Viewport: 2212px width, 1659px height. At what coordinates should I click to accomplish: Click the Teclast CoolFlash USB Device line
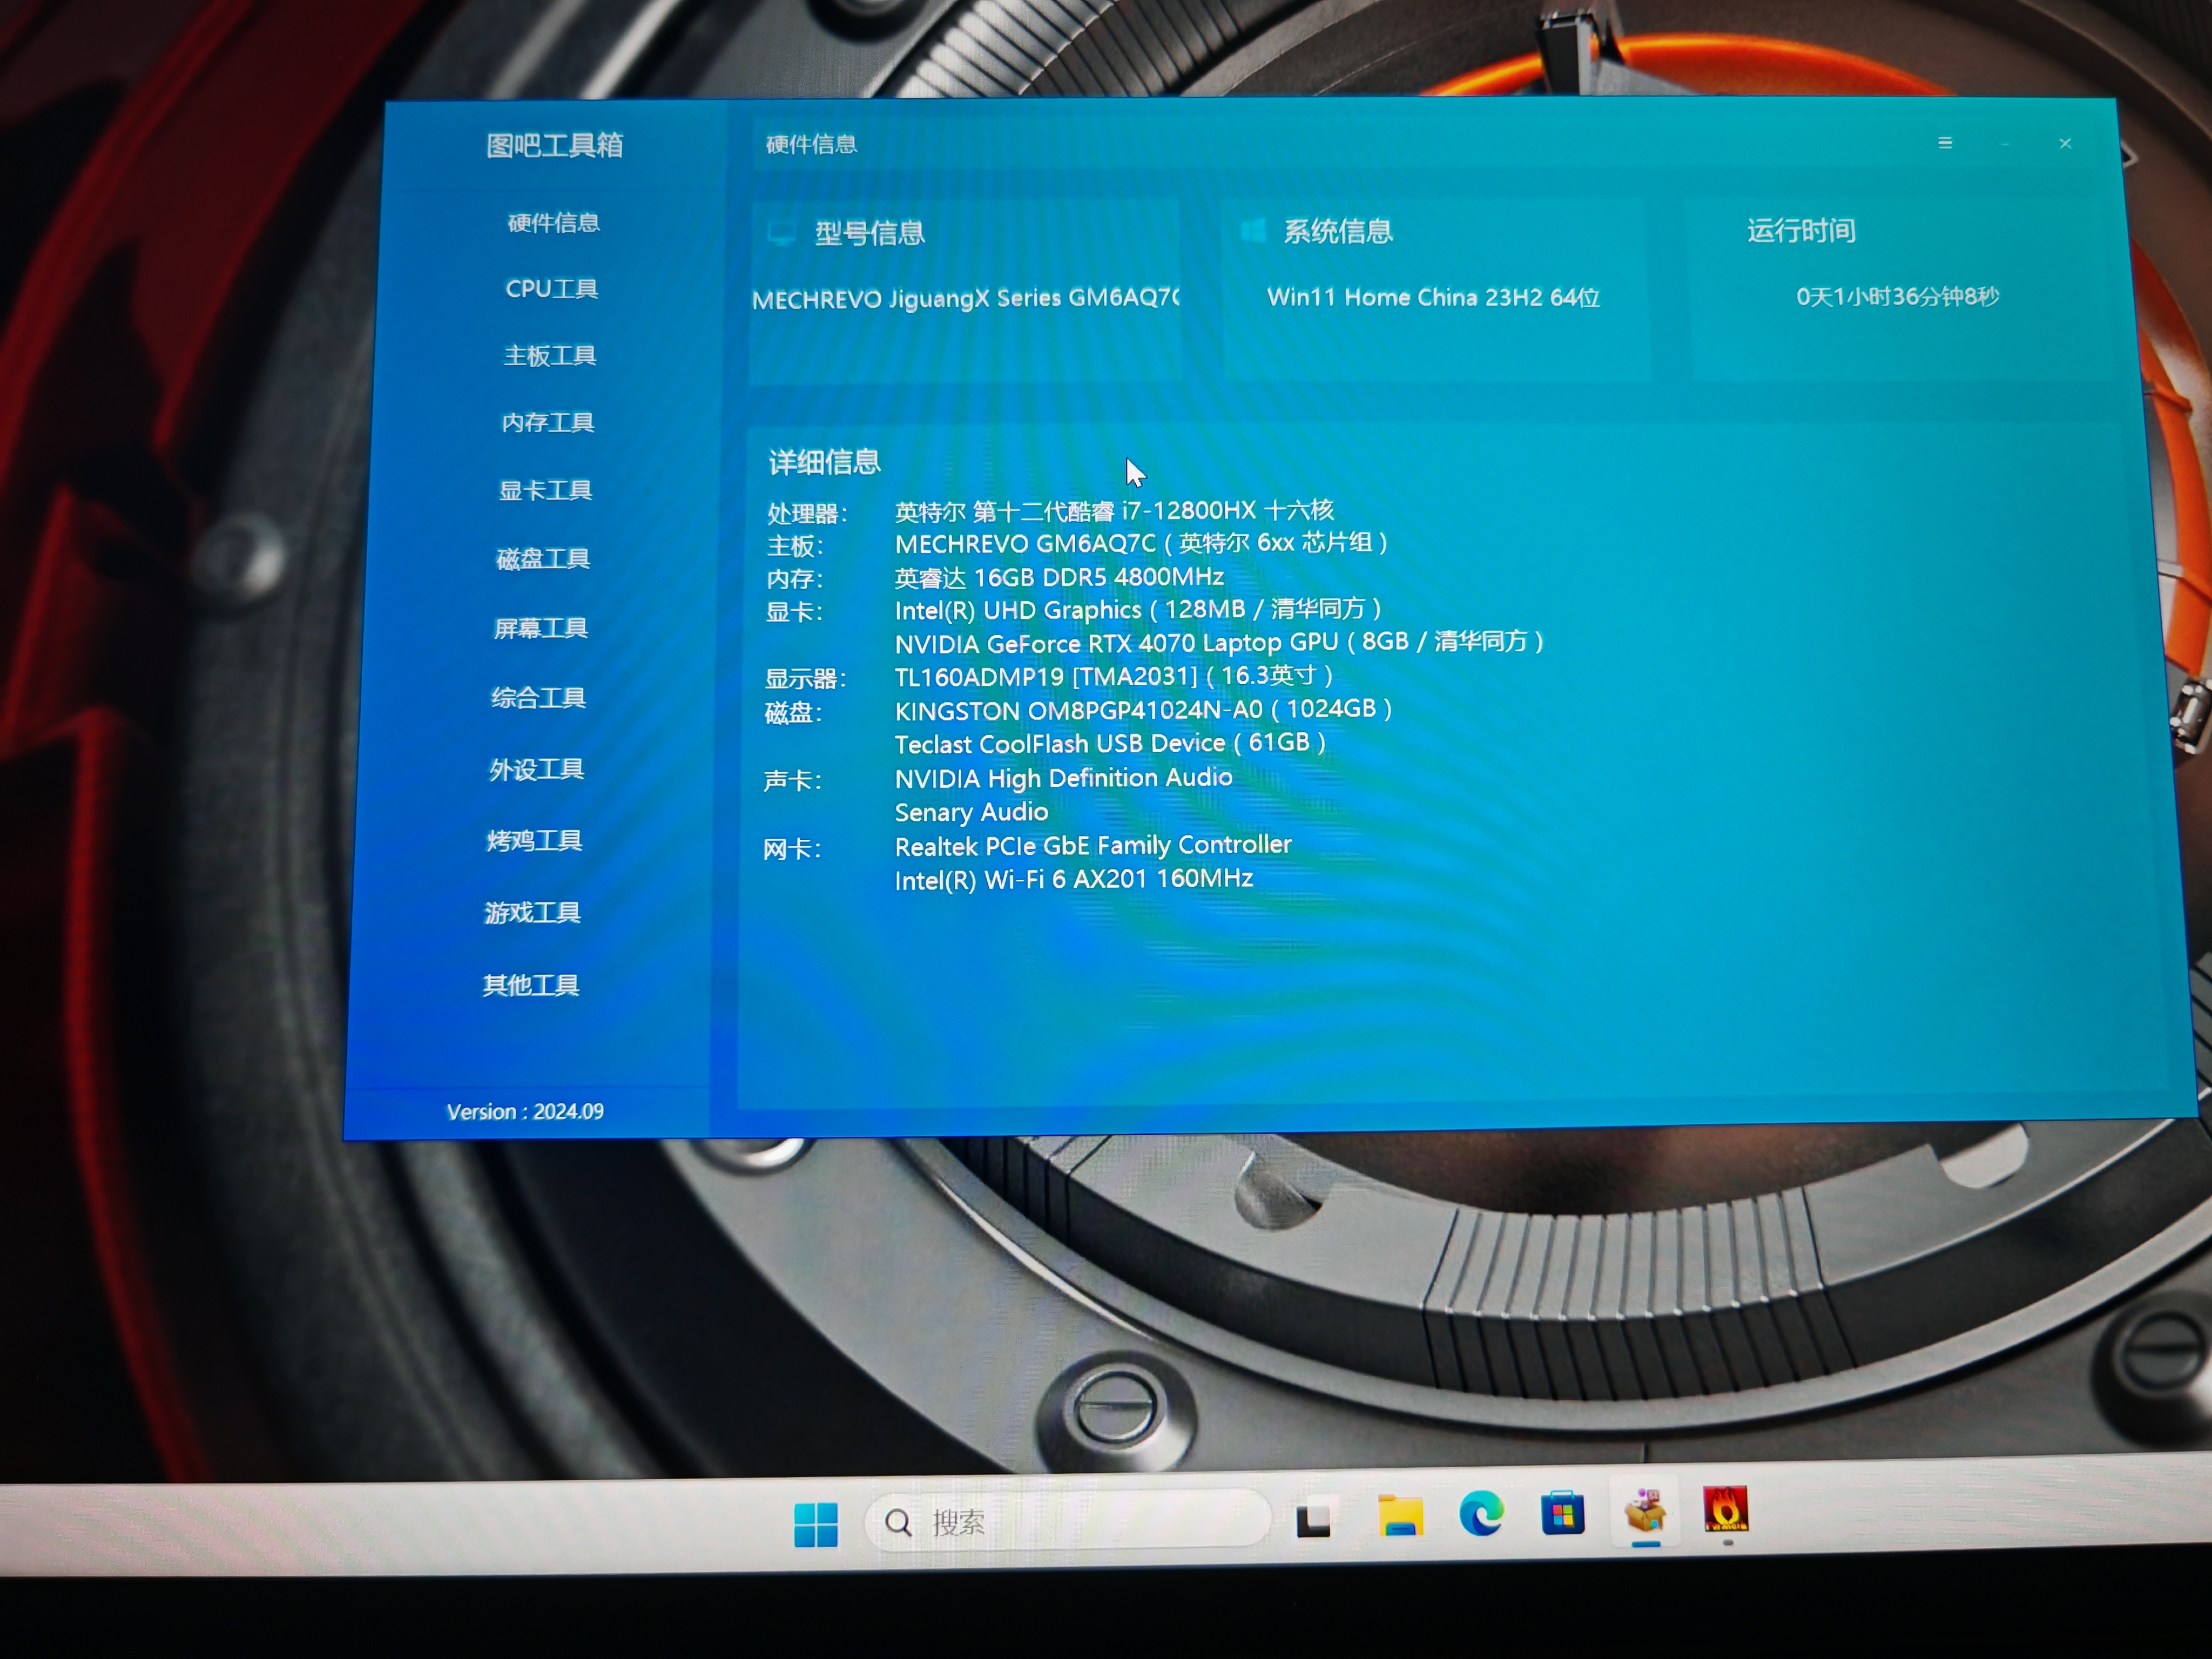(1110, 743)
